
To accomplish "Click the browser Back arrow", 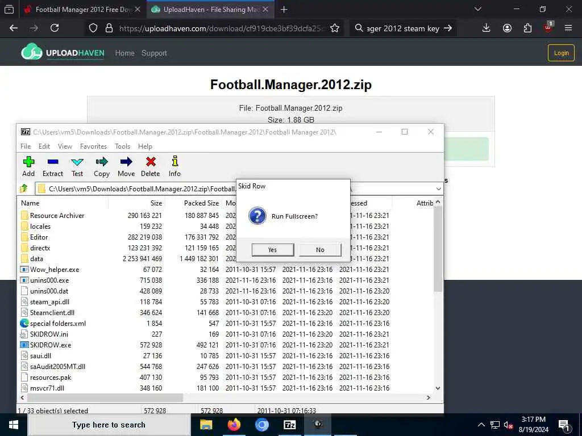I will pos(14,28).
